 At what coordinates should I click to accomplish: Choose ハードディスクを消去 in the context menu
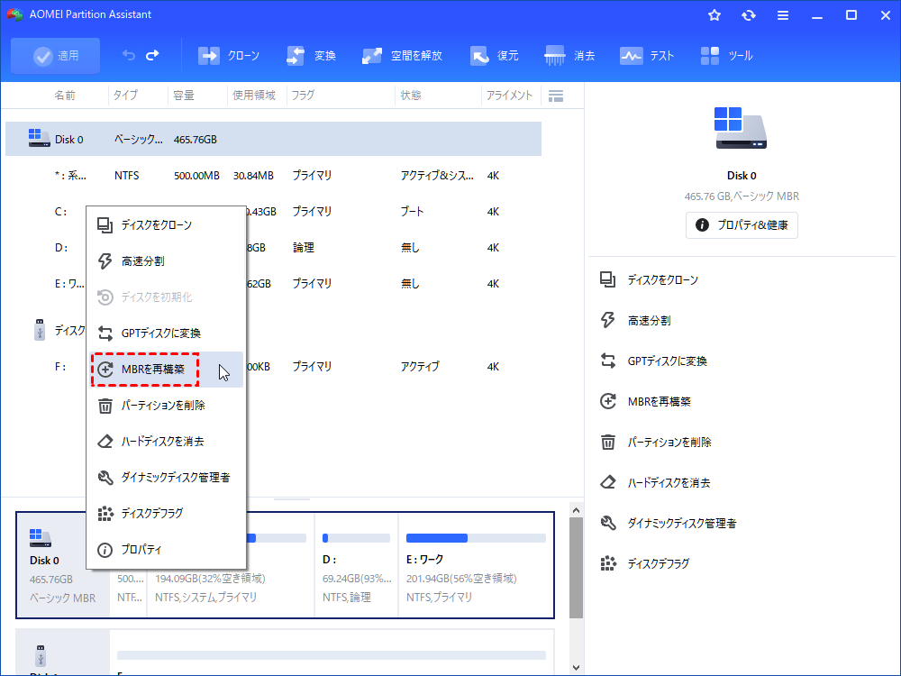coord(166,442)
